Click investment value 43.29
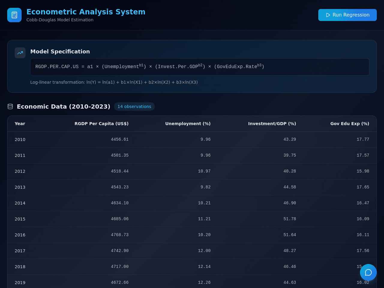Viewport: 384px width, 288px height. pyautogui.click(x=290, y=139)
